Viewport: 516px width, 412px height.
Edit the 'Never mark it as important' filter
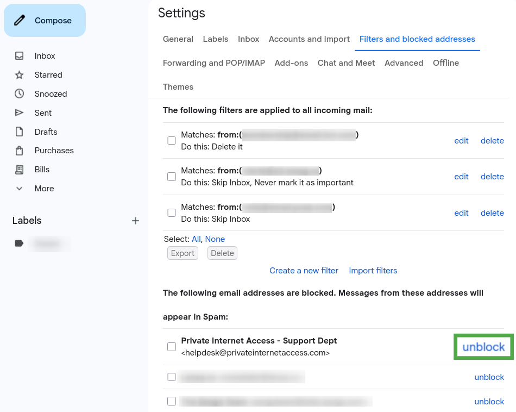[461, 177]
